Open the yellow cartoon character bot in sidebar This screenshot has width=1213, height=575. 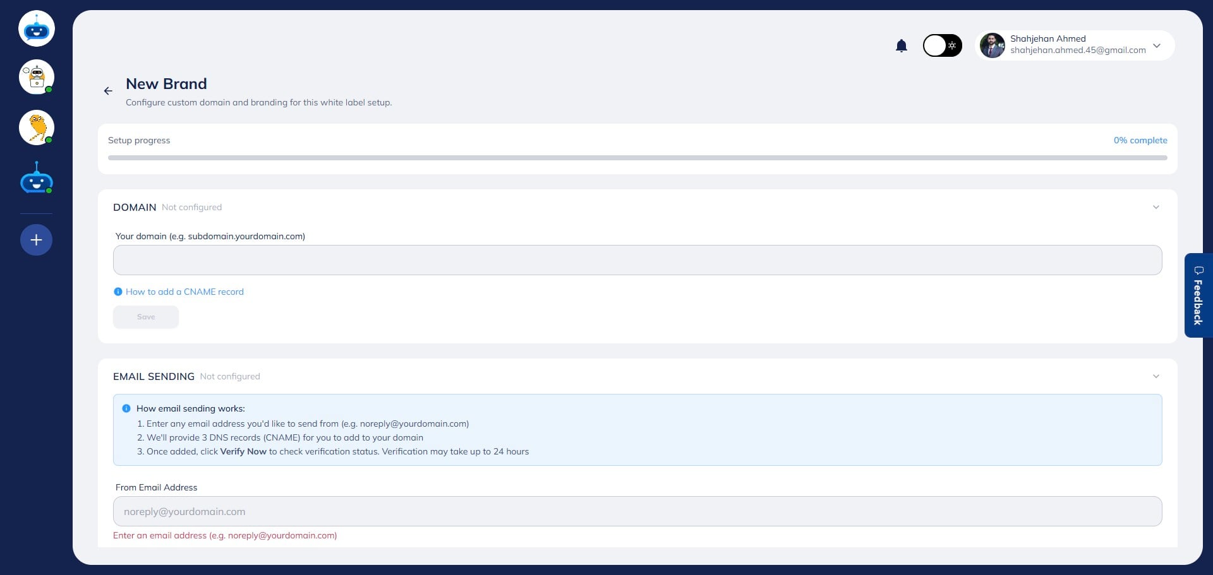(36, 127)
